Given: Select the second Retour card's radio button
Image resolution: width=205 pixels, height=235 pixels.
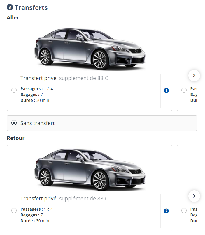Looking at the screenshot, I should (x=184, y=211).
